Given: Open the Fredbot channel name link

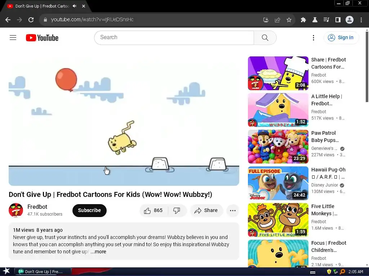Looking at the screenshot, I should pyautogui.click(x=37, y=207).
